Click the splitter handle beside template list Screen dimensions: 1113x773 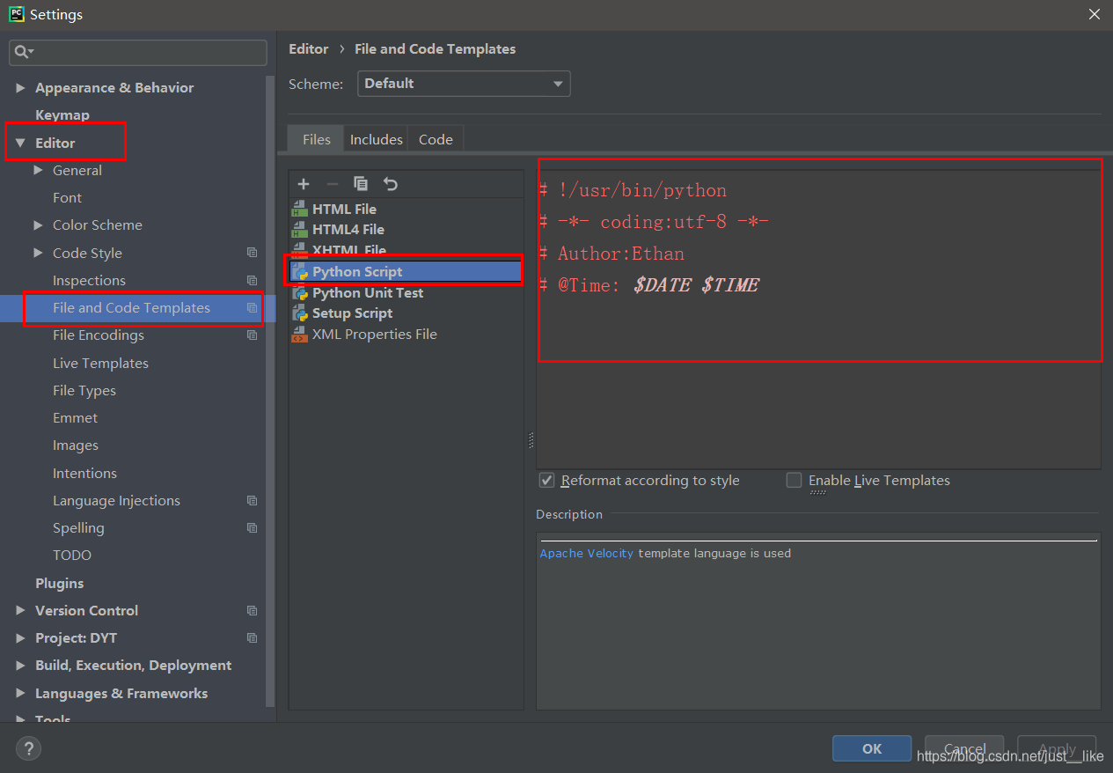[x=531, y=439]
